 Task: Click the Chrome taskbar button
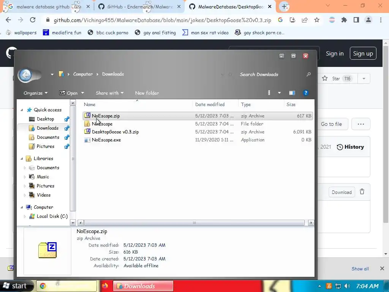tap(66, 286)
